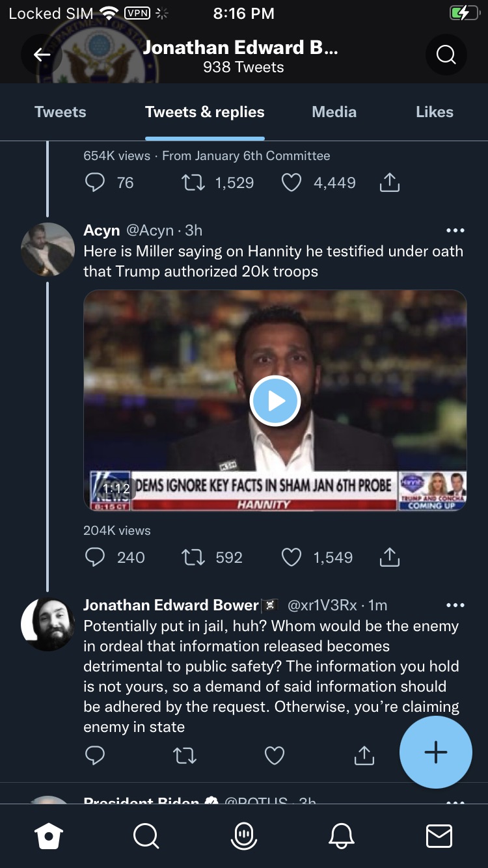This screenshot has height=868, width=488.
Task: Go to the Likes tab
Action: pyautogui.click(x=434, y=112)
